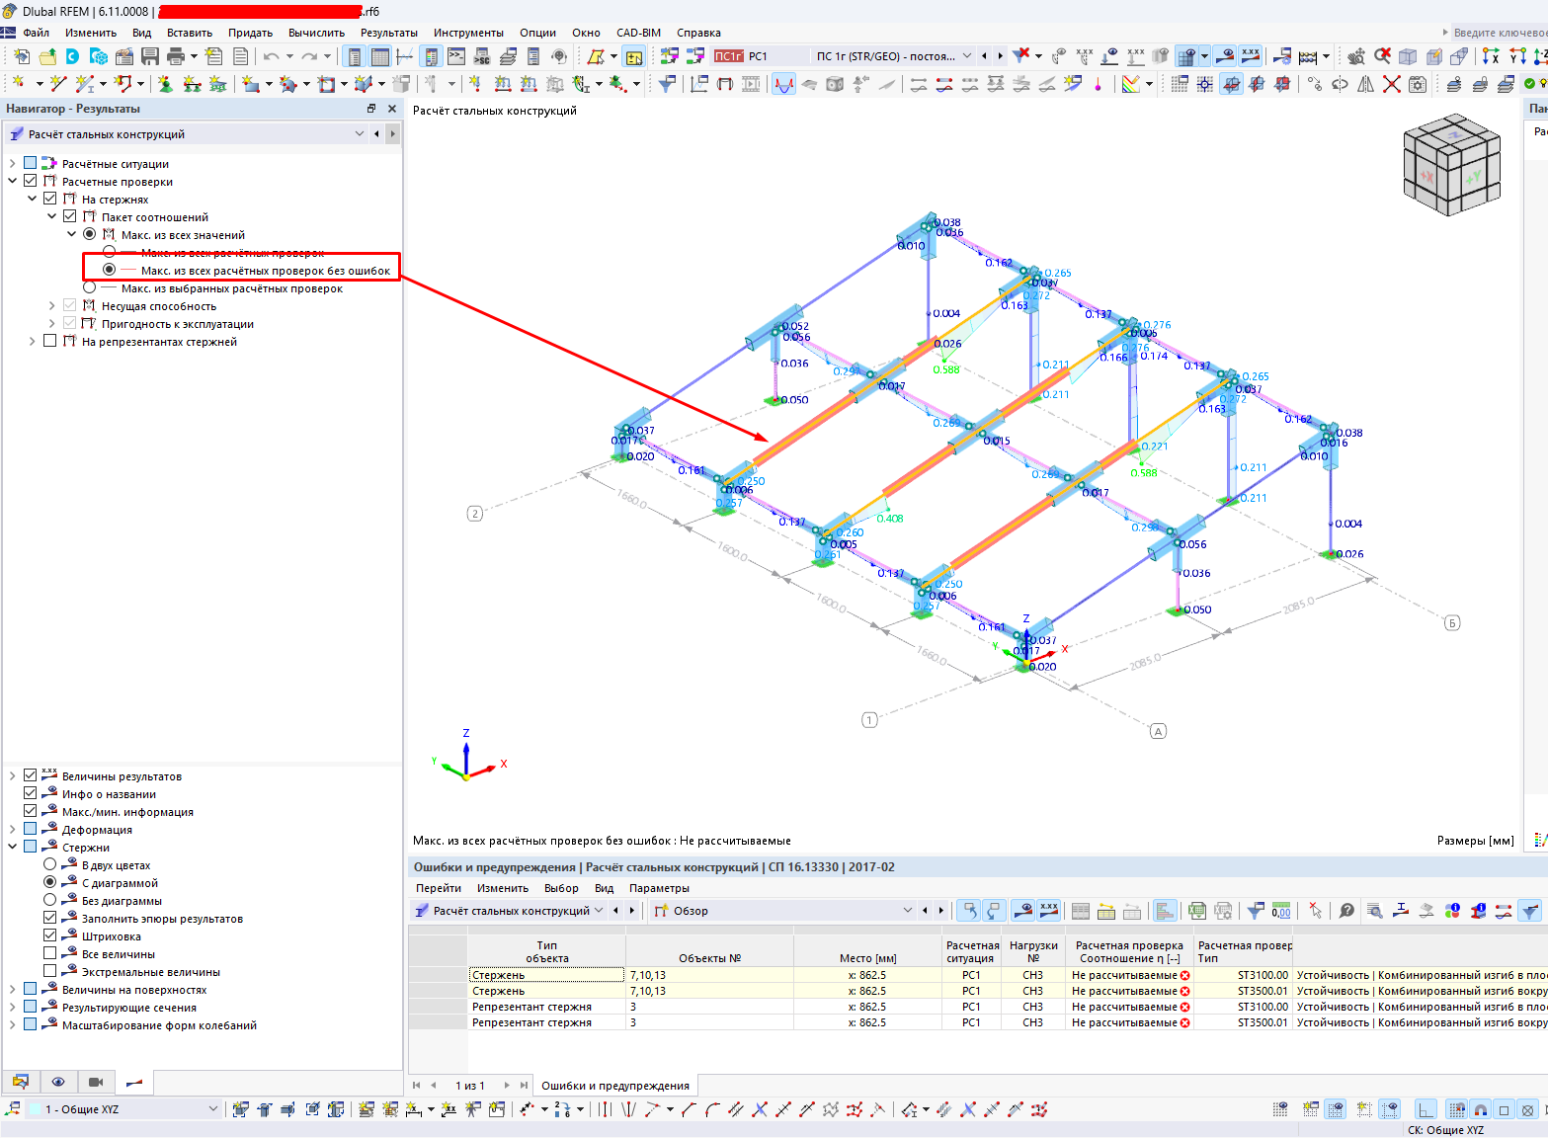Select 'Макс. из выбранных расчётных проверок' radio
The image size is (1548, 1138).
pos(90,288)
